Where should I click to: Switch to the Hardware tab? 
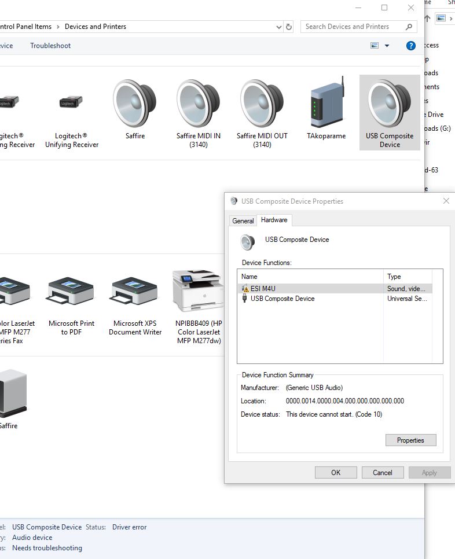274,220
